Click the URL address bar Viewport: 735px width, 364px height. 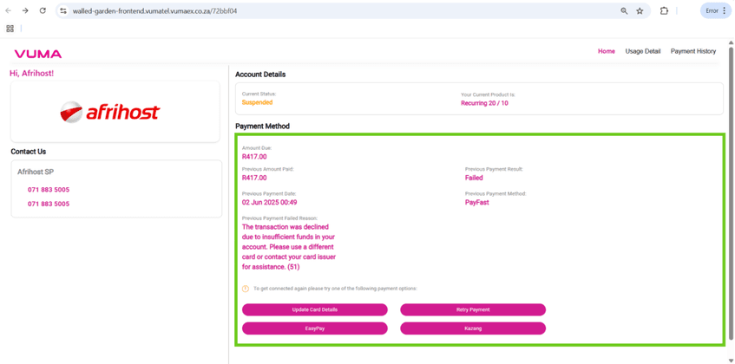(x=338, y=11)
